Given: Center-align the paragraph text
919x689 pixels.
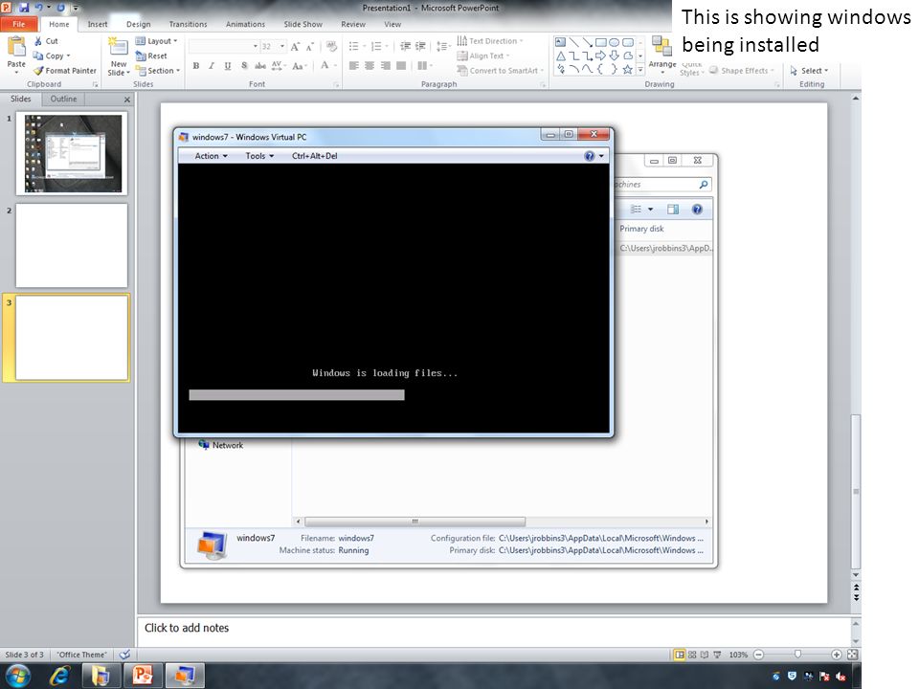Looking at the screenshot, I should 370,66.
